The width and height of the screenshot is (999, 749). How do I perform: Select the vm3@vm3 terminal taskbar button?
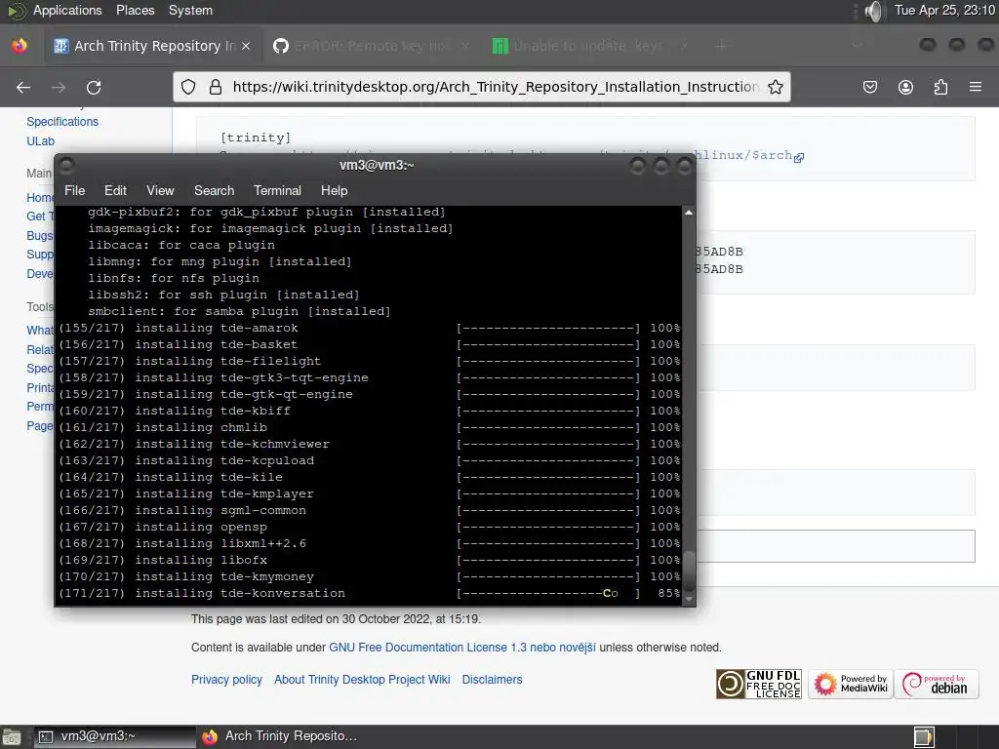(115, 737)
